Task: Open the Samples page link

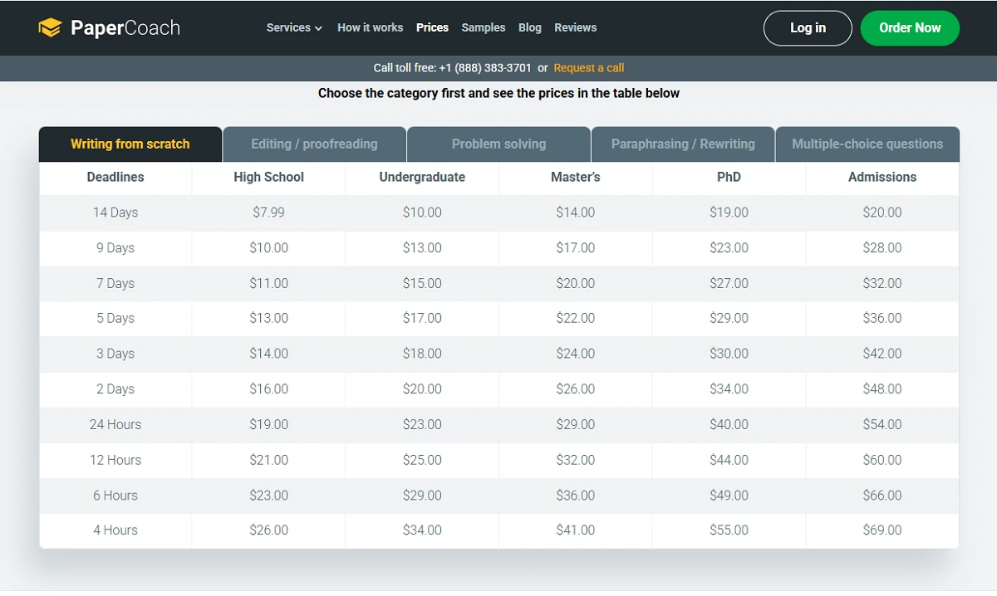Action: (483, 27)
